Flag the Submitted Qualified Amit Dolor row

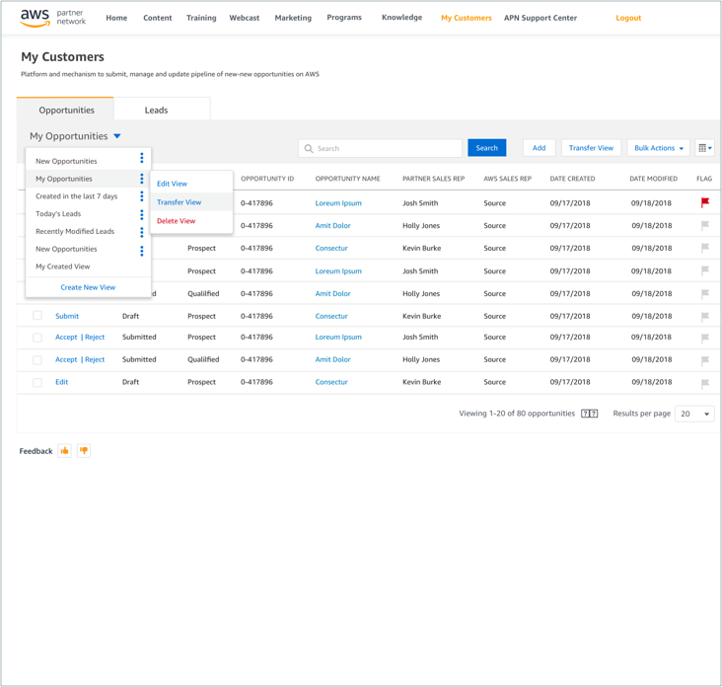coord(705,360)
